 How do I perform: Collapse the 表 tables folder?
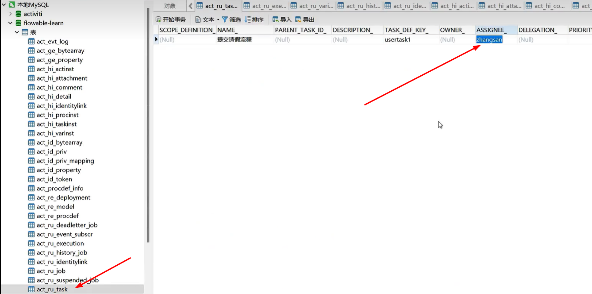pos(17,32)
